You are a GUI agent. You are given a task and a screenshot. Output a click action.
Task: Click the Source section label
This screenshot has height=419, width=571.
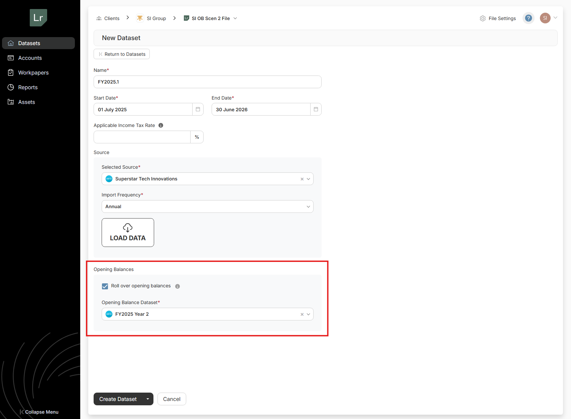coord(101,152)
